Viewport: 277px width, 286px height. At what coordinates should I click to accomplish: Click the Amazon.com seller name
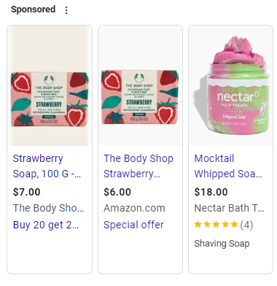pos(134,208)
